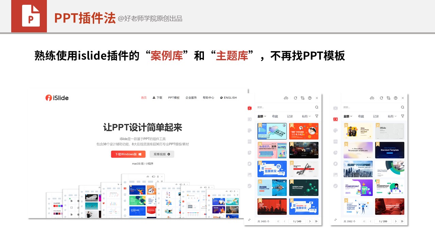Jump to the last page in the 1 / 349 pager
This screenshot has width=435, height=245.
(x=316, y=221)
